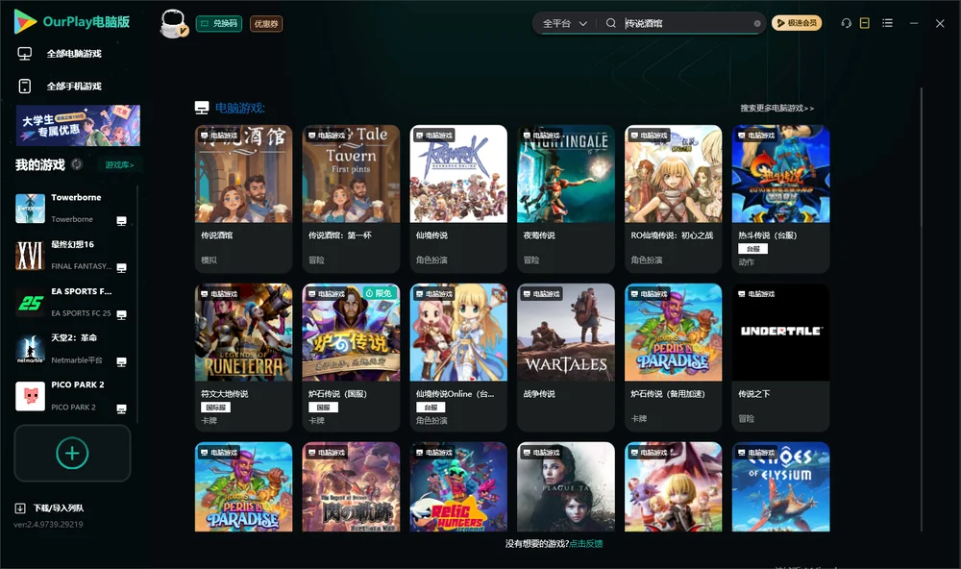Screen dimensions: 961x569
Task: Click the yellow mini-window mode icon
Action: [864, 23]
